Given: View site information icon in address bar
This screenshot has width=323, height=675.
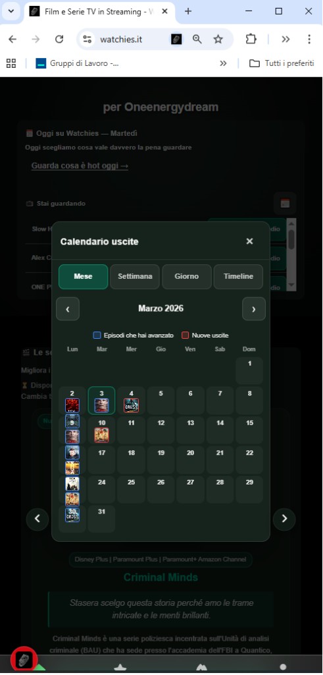Looking at the screenshot, I should tap(87, 39).
